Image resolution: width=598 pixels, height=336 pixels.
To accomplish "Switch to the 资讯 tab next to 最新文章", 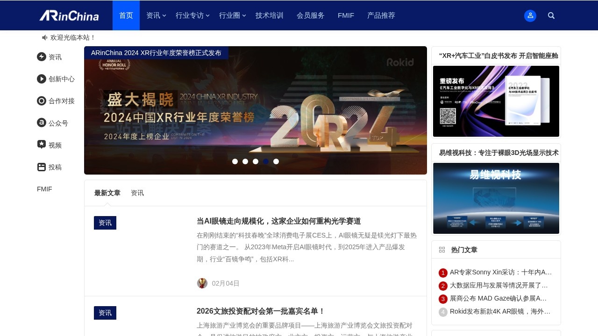I will coord(137,193).
